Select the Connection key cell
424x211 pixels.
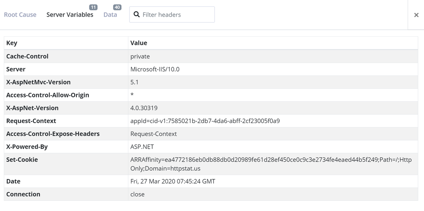point(66,194)
